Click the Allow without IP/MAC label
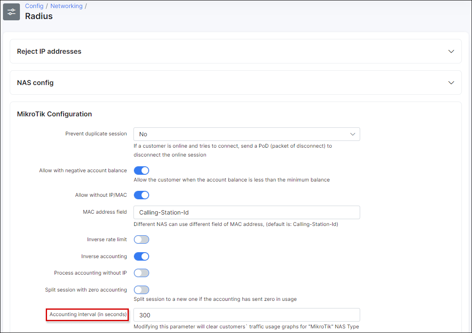The image size is (472, 333). [101, 195]
